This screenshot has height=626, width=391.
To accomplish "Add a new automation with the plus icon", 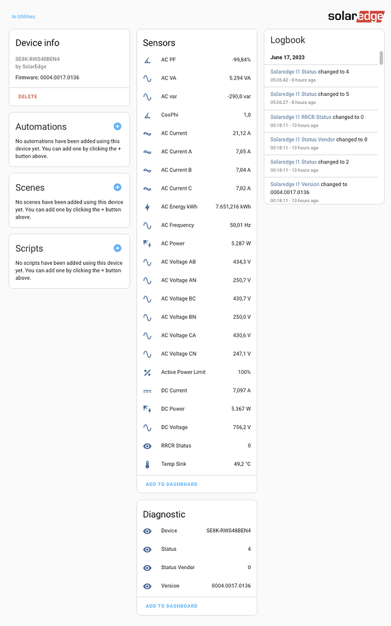I will 117,126.
